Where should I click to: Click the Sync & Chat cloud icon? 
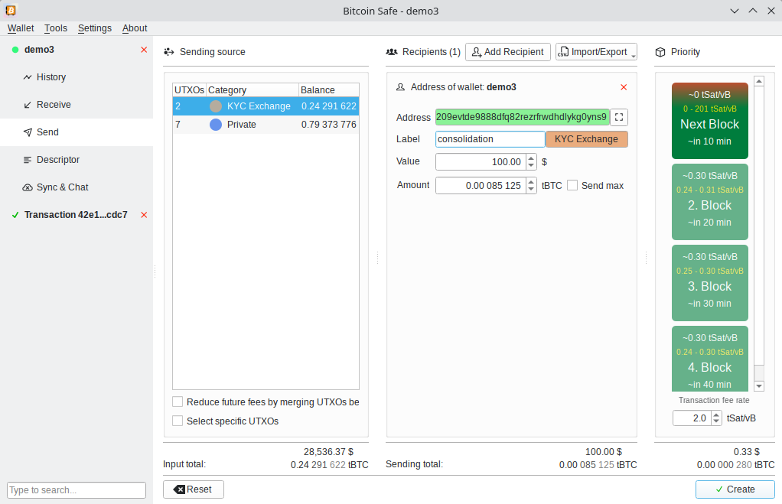28,187
